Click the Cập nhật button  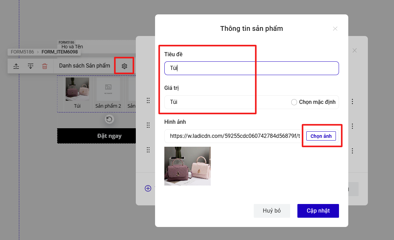pyautogui.click(x=318, y=211)
